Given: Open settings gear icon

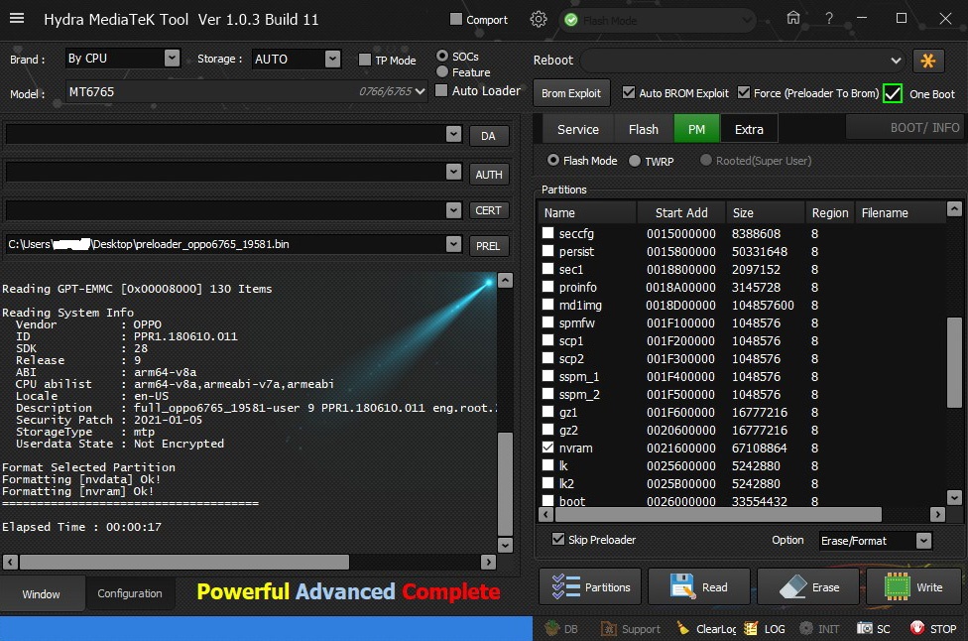Looking at the screenshot, I should (539, 20).
